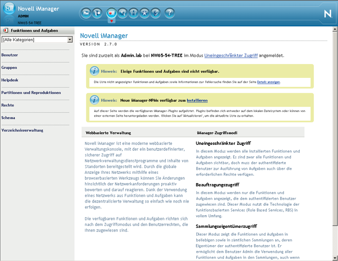The image size is (338, 261).
Task: Click the Uneingeschränkter Zugriff section heading
Action: (223, 143)
